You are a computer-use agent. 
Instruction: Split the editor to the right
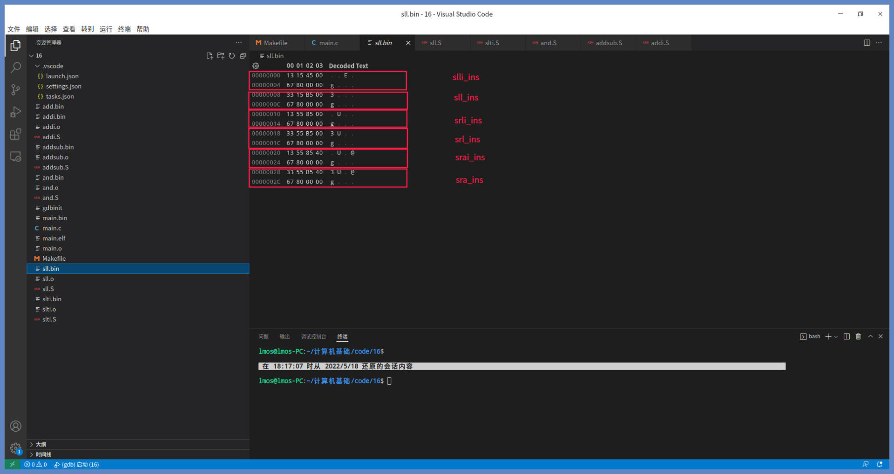867,43
